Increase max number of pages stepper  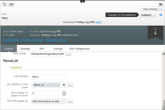pyautogui.click(x=64, y=92)
